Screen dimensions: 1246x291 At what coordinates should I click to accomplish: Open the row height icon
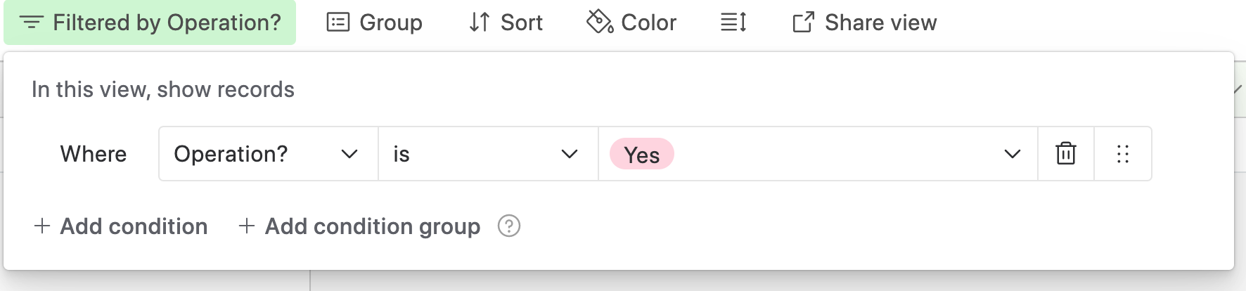(733, 22)
